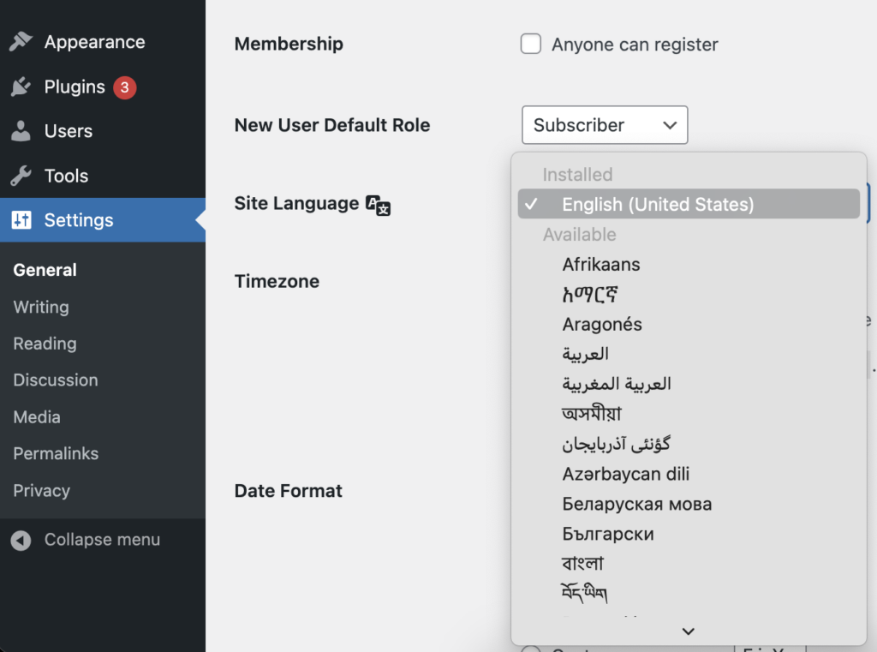
Task: Click the Tools wrench icon
Action: [x=21, y=176]
